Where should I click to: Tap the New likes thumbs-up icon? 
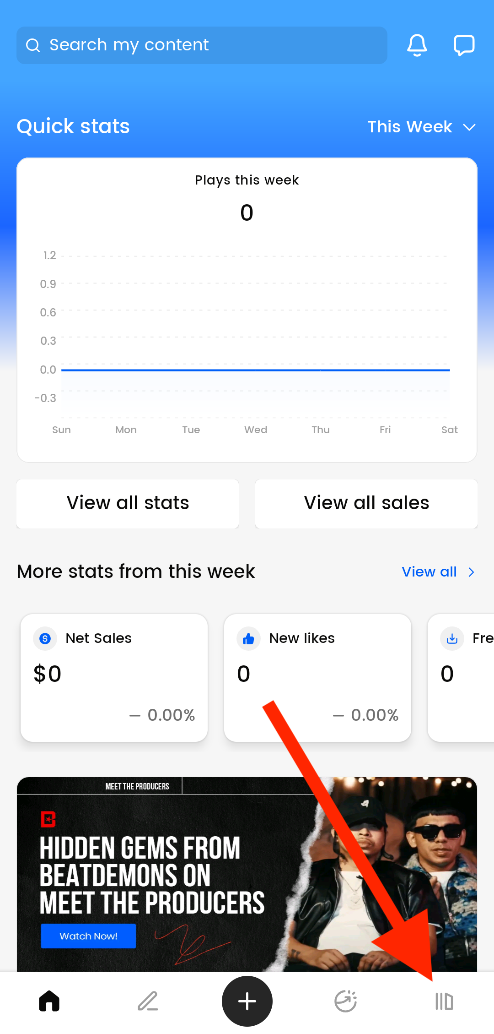click(x=248, y=638)
